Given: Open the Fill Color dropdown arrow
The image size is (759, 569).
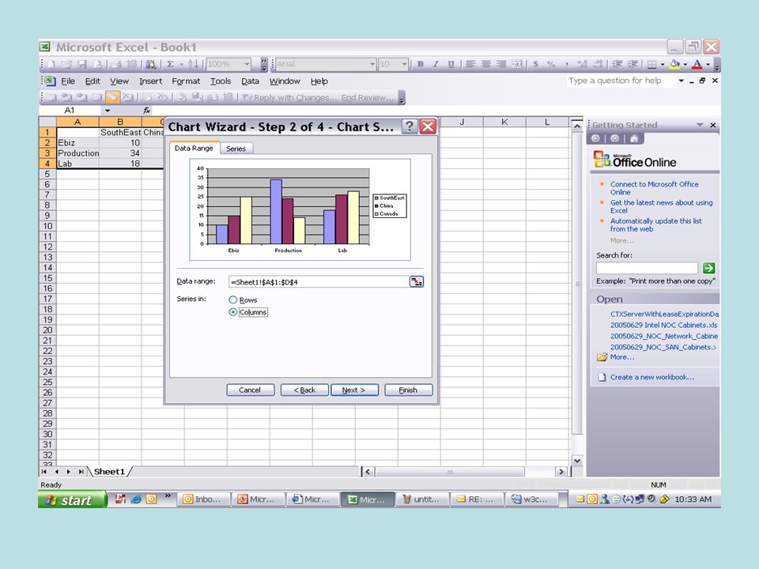Looking at the screenshot, I should [685, 64].
